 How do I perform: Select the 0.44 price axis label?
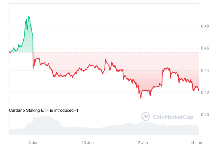point(205,71)
